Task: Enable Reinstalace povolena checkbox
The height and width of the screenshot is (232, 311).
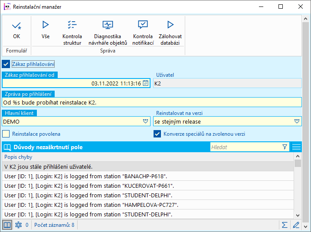Action: point(6,134)
